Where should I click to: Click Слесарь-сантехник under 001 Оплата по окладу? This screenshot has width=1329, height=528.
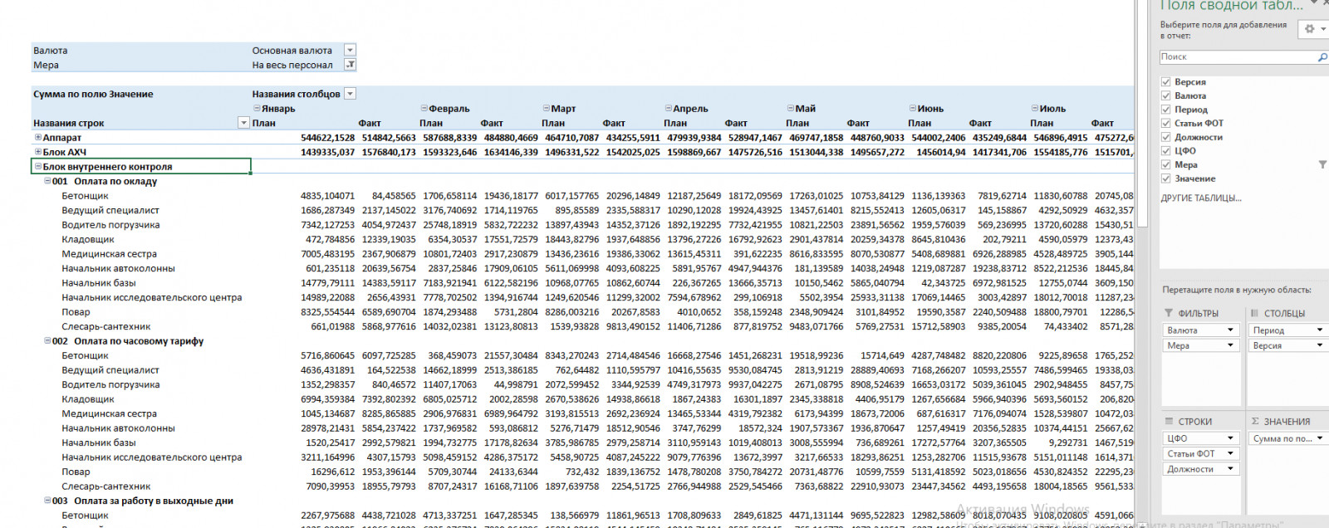click(x=106, y=327)
